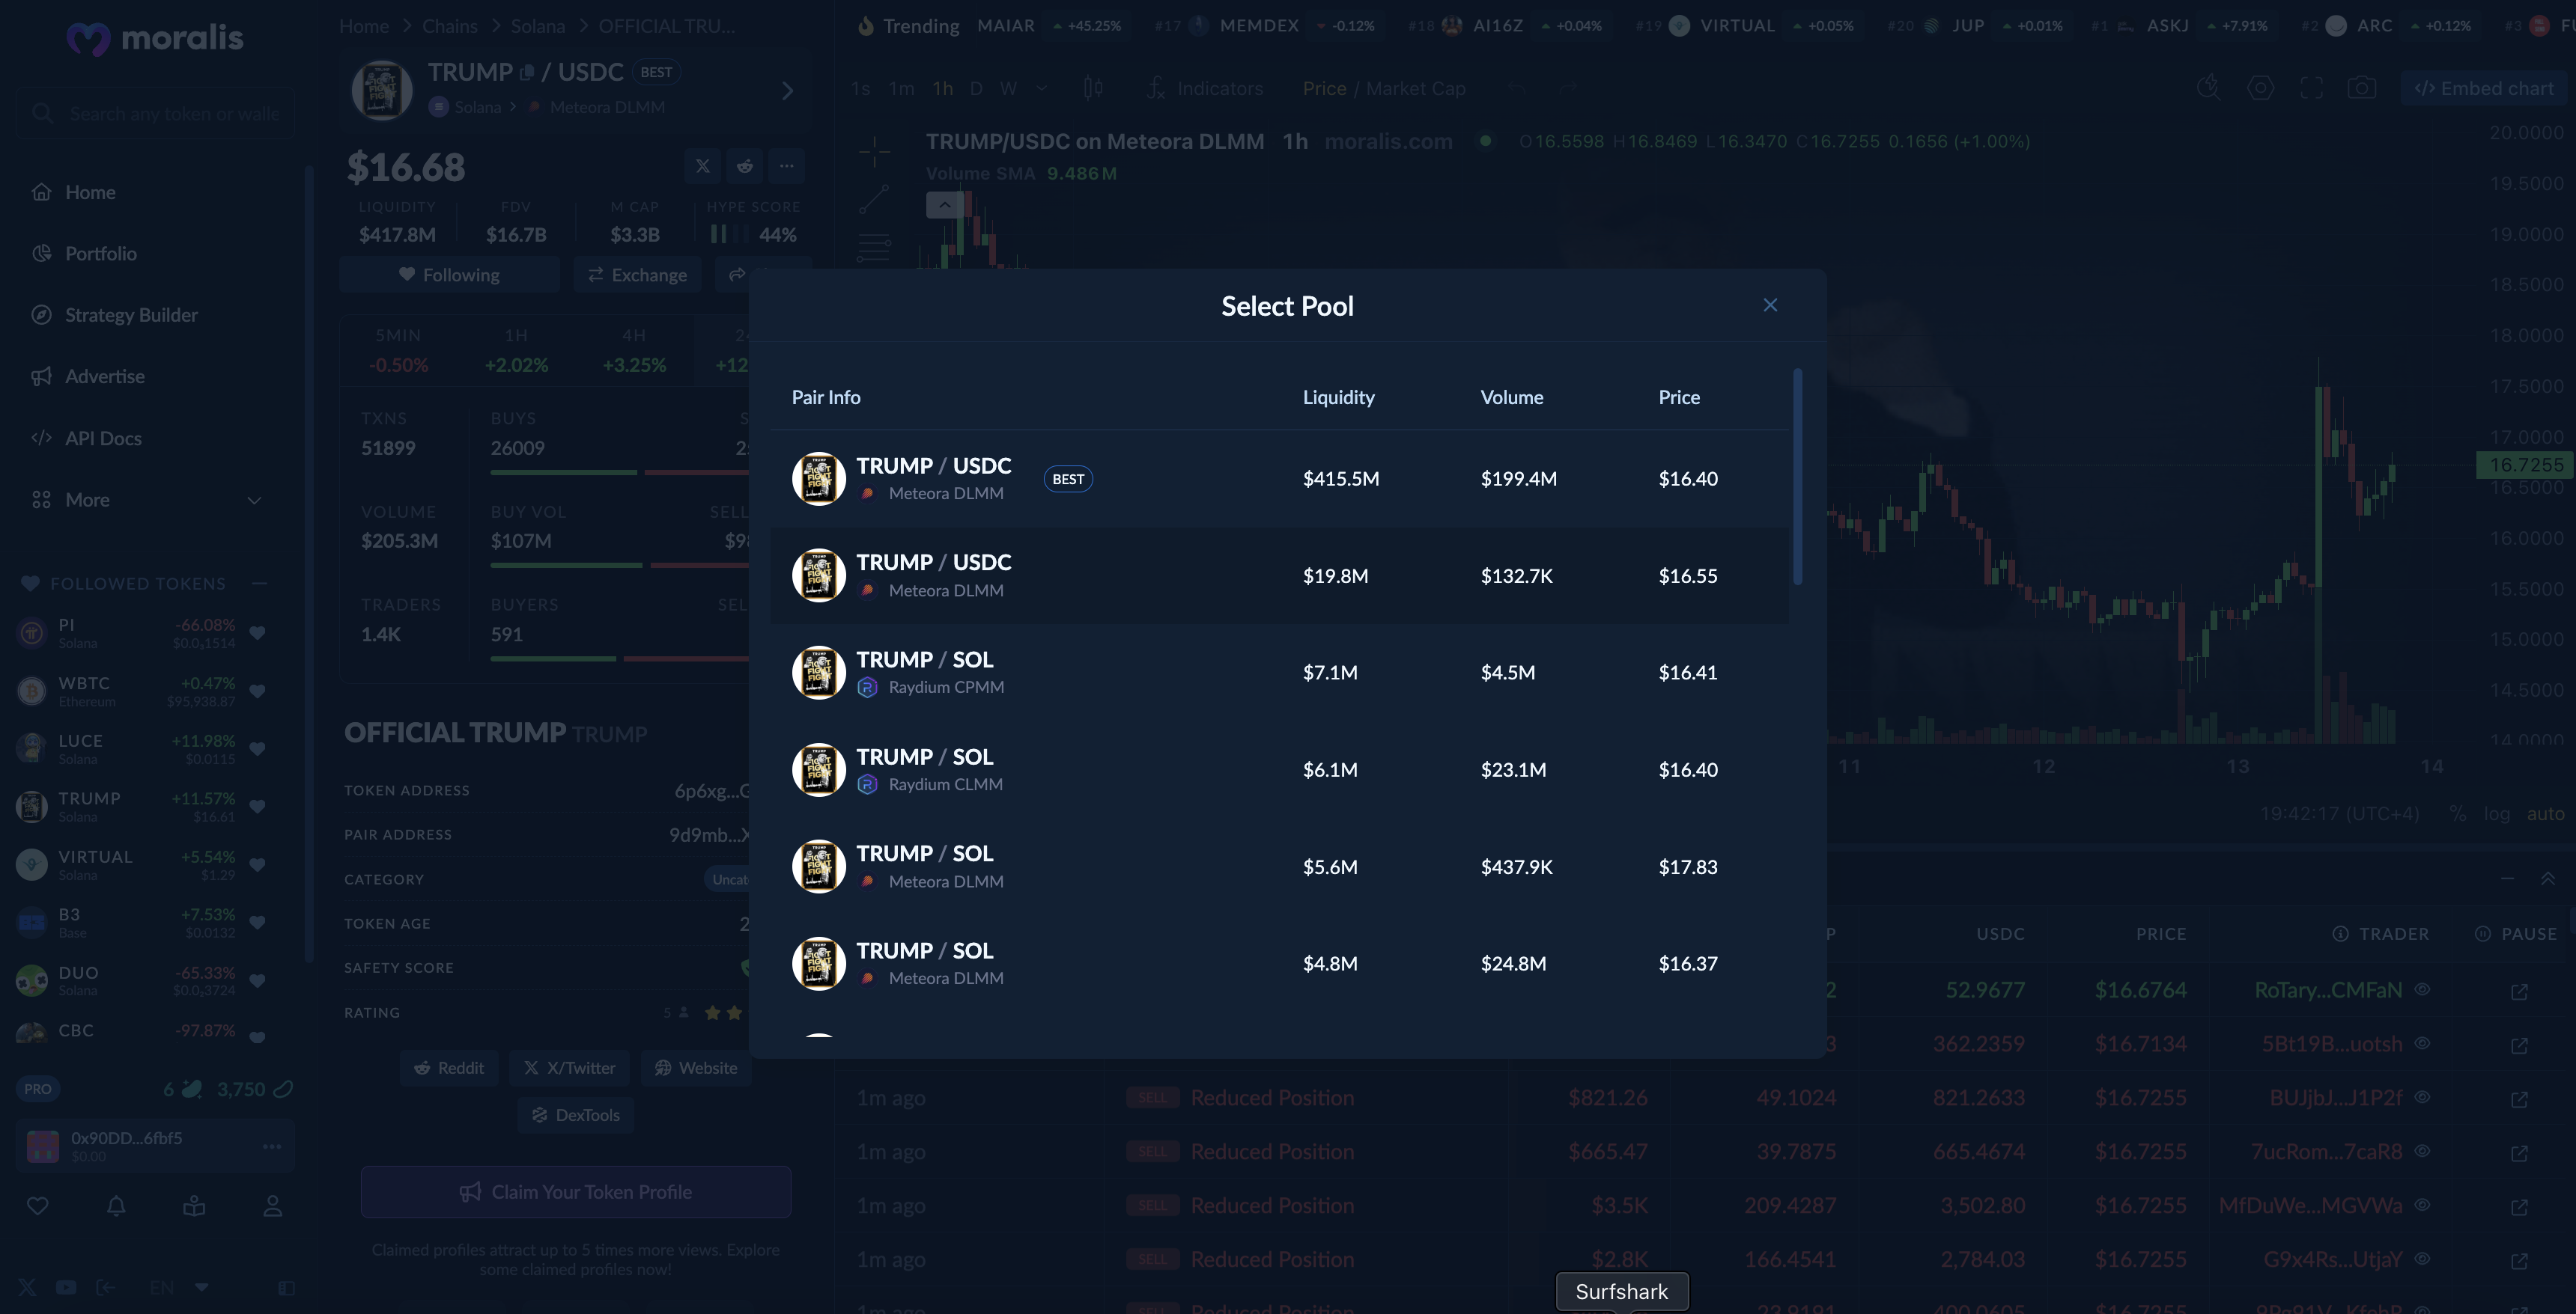Open the user profile icon
The image size is (2576, 1314).
point(272,1206)
